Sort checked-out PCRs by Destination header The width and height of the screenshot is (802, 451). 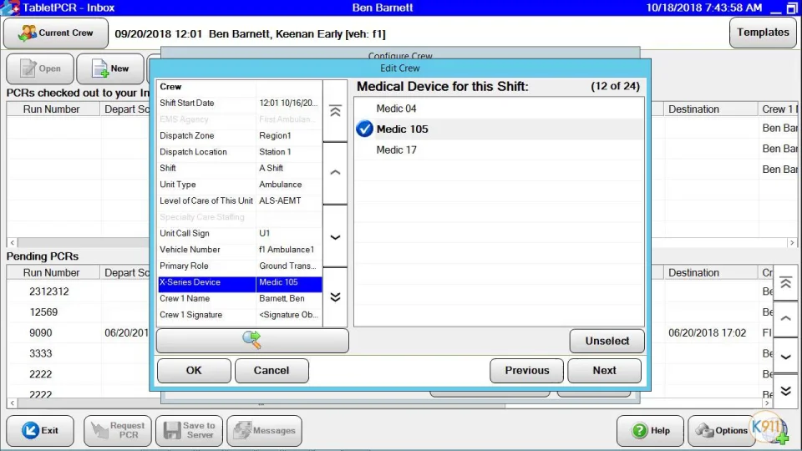tap(709, 109)
